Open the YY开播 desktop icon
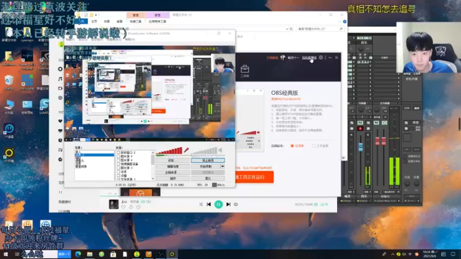Viewport: 461px width, 259px height. point(9,155)
